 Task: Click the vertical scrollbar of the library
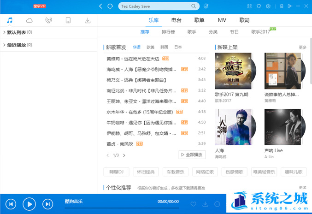pyautogui.click(x=311, y=61)
